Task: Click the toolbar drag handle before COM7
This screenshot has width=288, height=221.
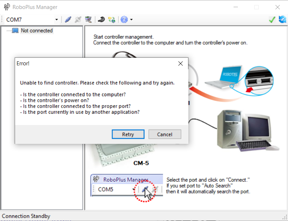Action: 3,20
